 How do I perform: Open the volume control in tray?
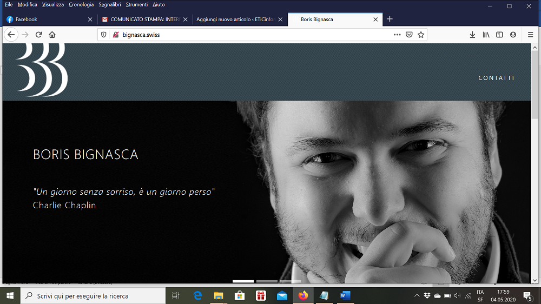pyautogui.click(x=458, y=296)
